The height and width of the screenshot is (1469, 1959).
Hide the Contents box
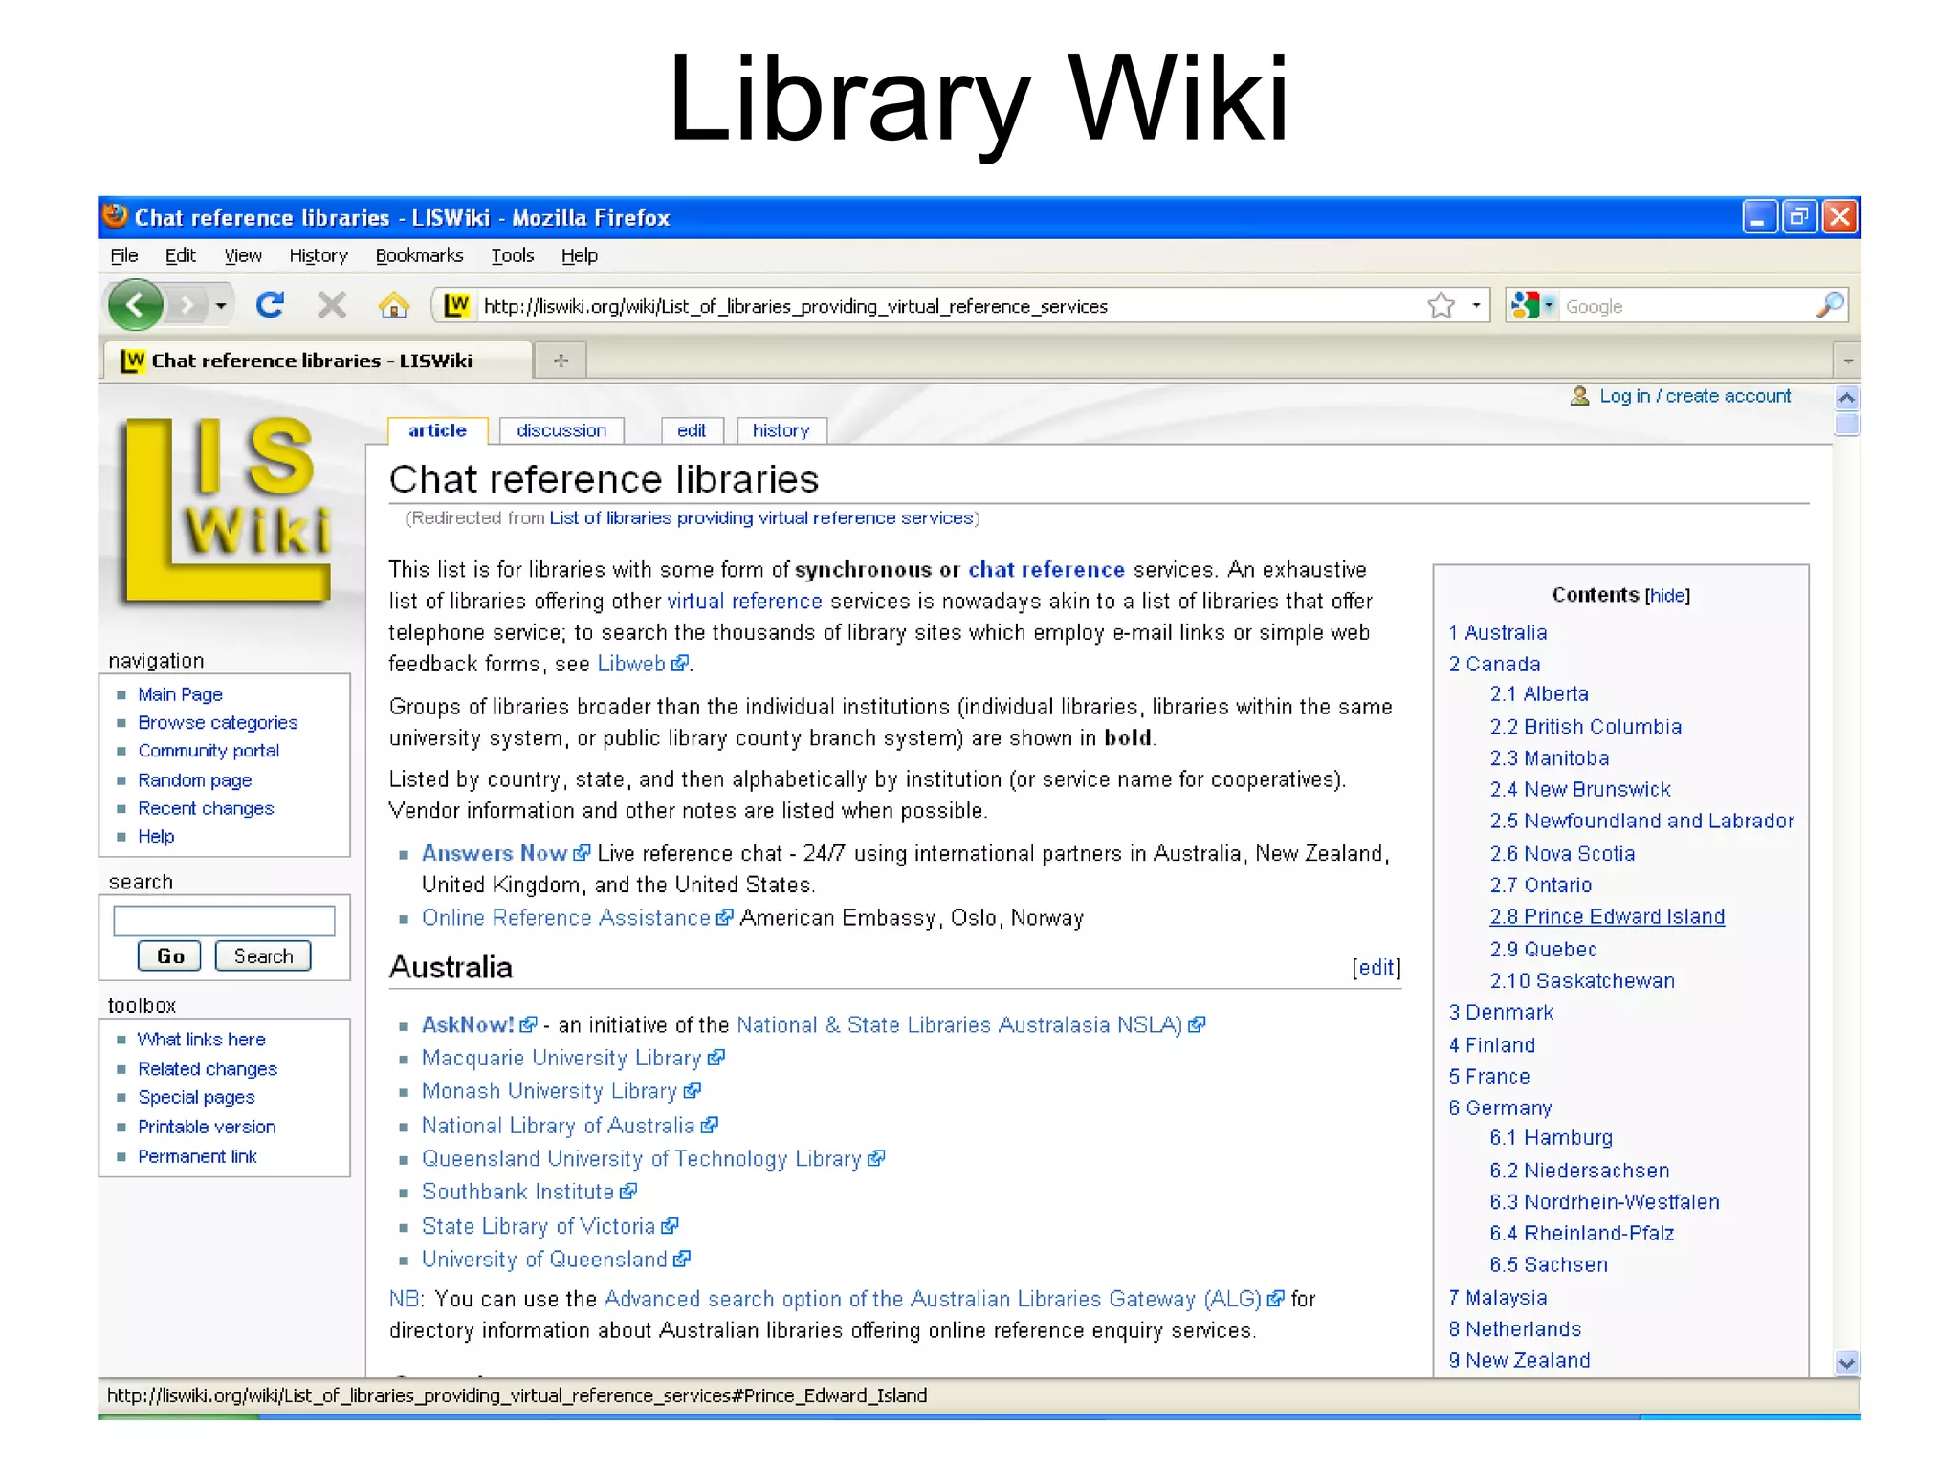(x=1667, y=595)
